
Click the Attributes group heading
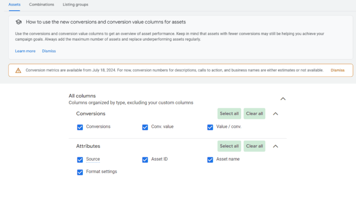pos(88,146)
